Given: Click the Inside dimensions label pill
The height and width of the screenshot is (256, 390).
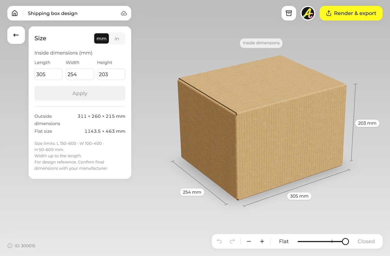Looking at the screenshot, I should (x=261, y=43).
